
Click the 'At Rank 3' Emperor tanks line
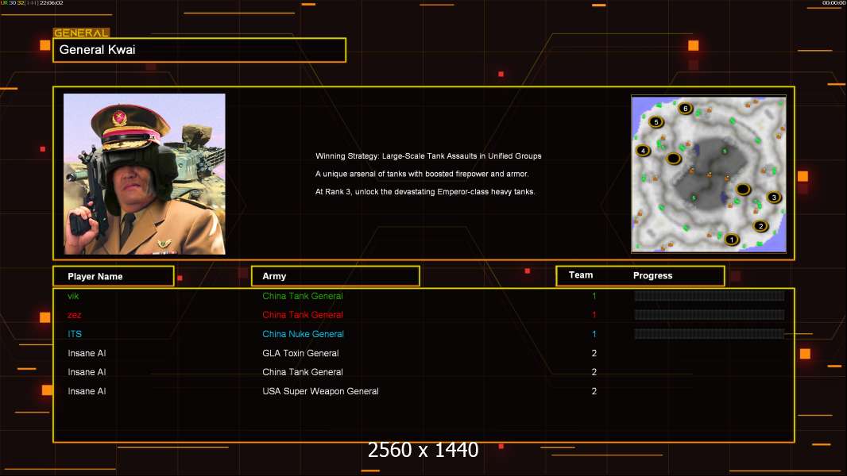[x=425, y=191]
